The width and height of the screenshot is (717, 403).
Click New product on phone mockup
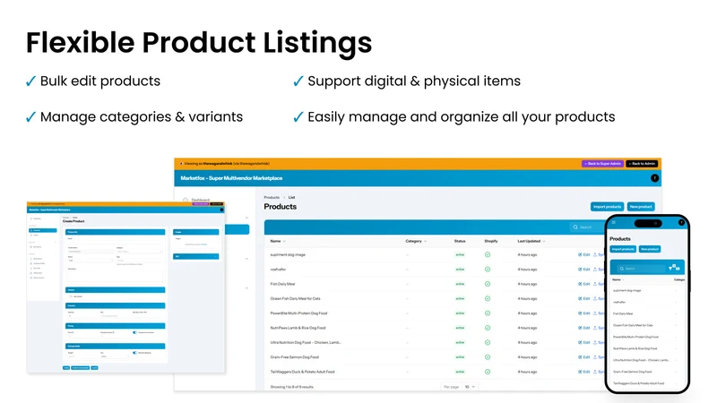[649, 249]
